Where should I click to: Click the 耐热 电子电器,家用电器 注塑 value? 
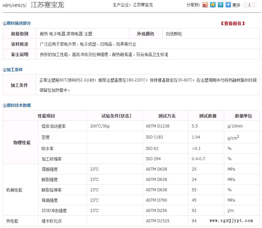click(66, 34)
